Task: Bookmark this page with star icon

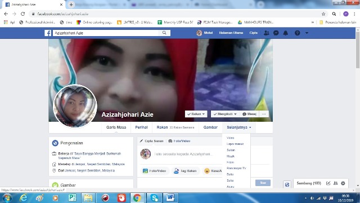Action: coord(323,14)
